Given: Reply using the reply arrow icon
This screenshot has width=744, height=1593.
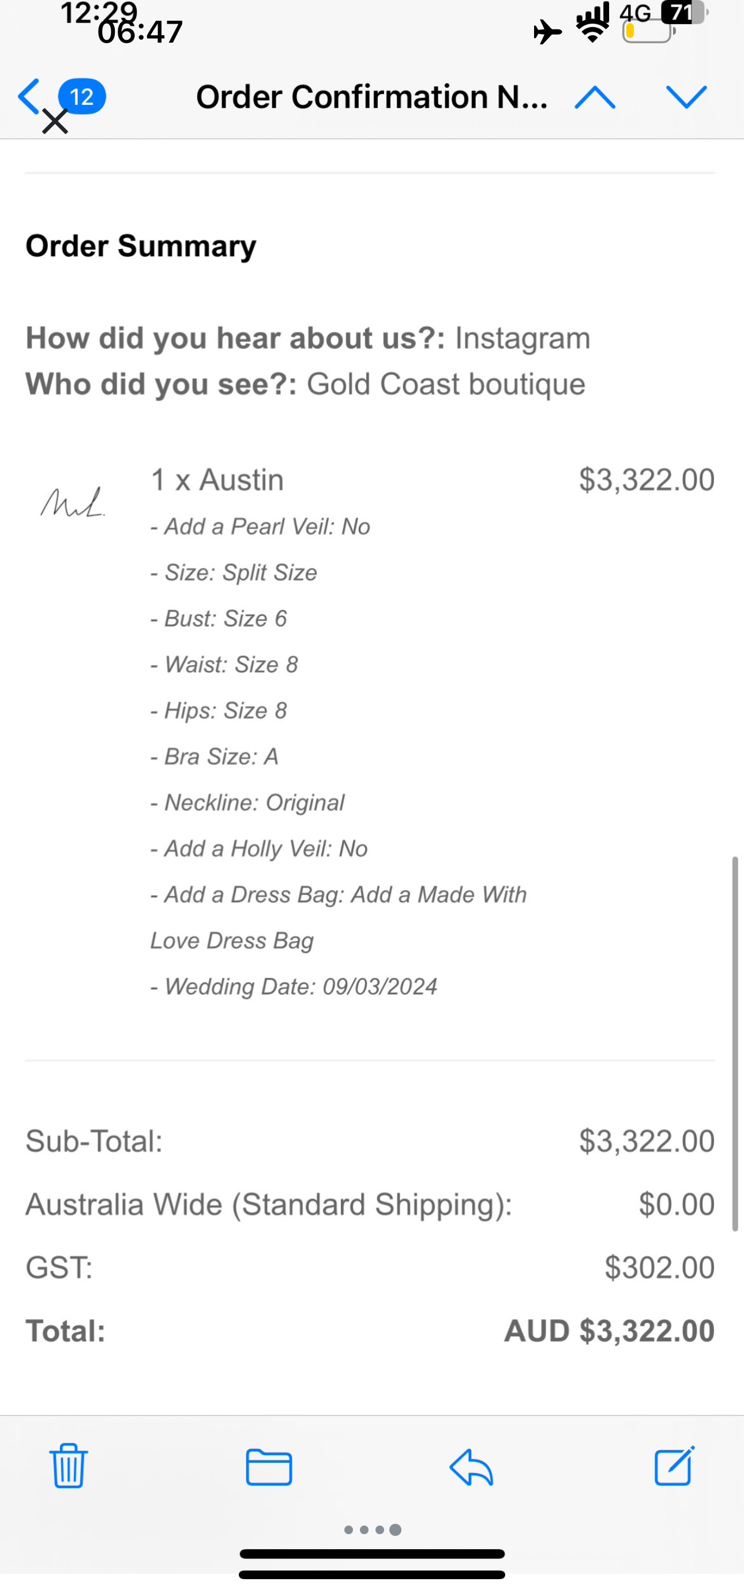Looking at the screenshot, I should 471,1467.
